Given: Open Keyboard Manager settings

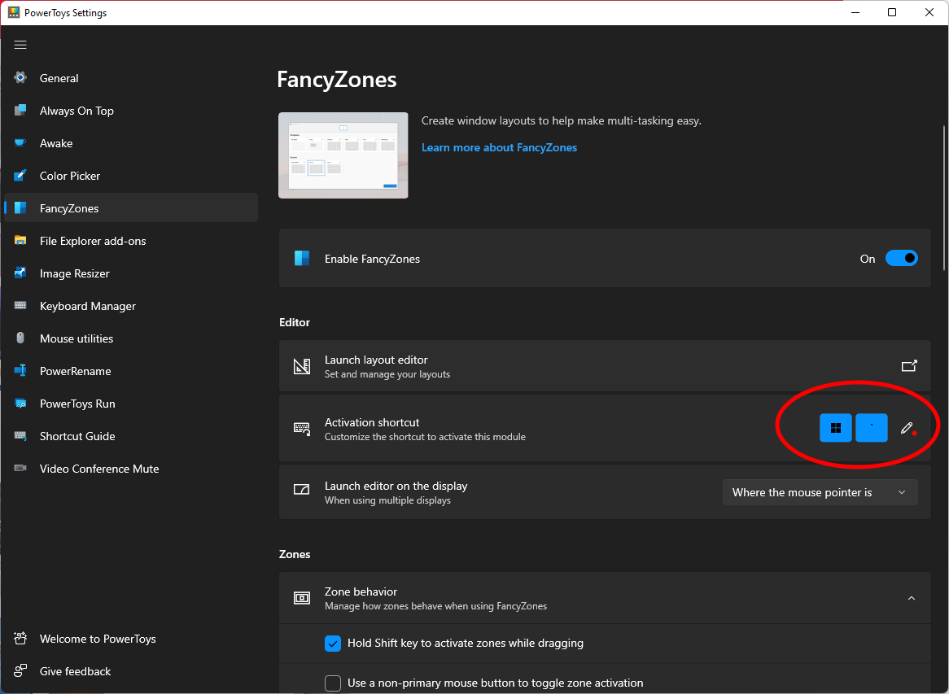Looking at the screenshot, I should tap(88, 305).
